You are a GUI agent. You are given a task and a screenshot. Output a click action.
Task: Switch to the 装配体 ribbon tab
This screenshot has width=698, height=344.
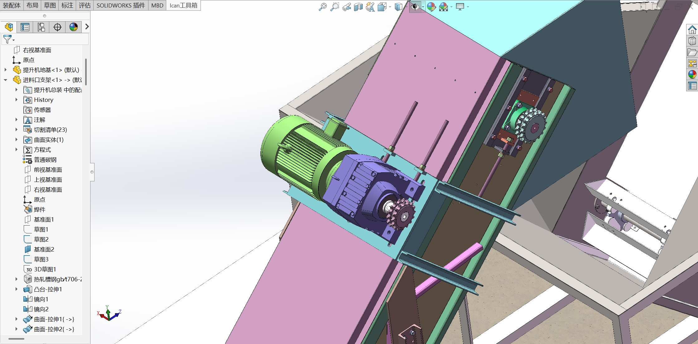[12, 5]
